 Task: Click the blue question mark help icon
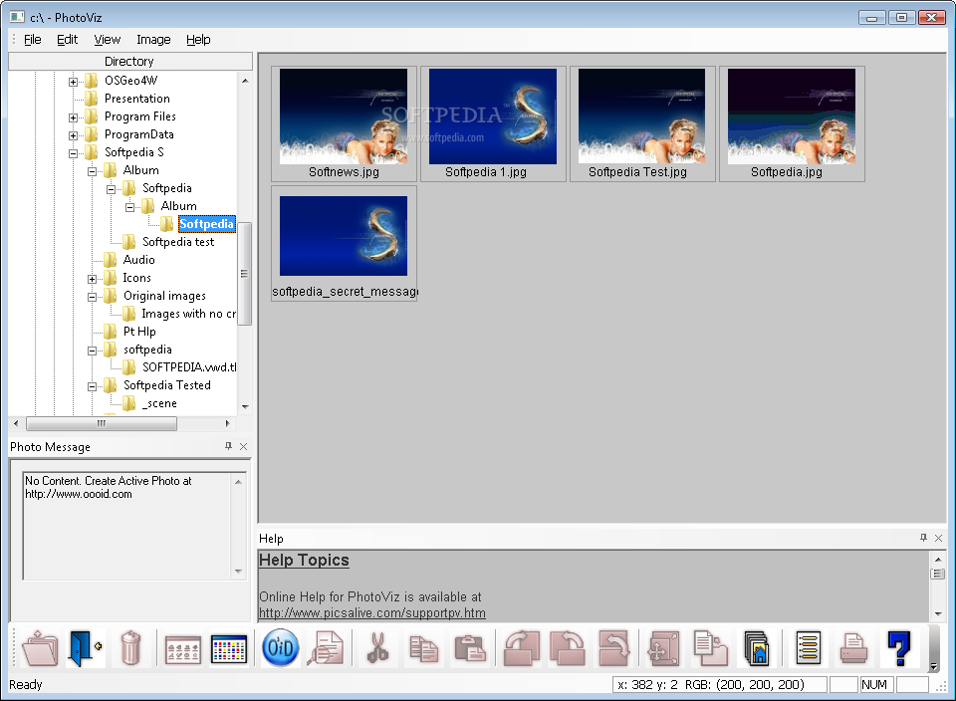pyautogui.click(x=898, y=648)
